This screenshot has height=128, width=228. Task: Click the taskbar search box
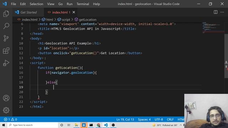pos(33,125)
